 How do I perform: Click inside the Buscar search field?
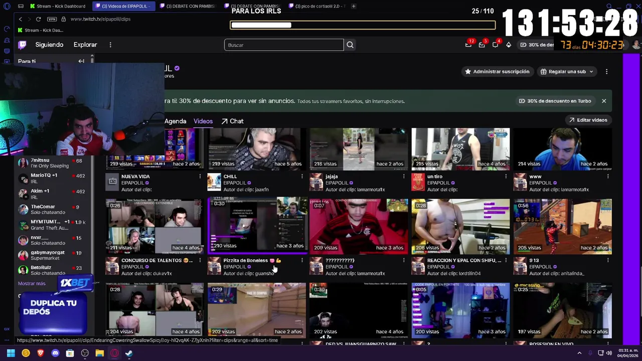[x=284, y=45]
